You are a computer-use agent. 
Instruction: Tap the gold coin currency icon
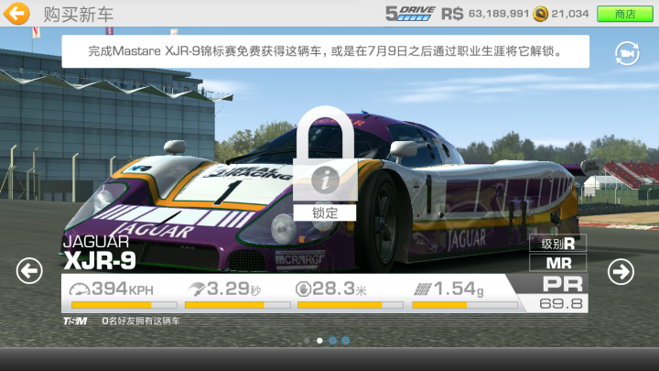coord(541,14)
